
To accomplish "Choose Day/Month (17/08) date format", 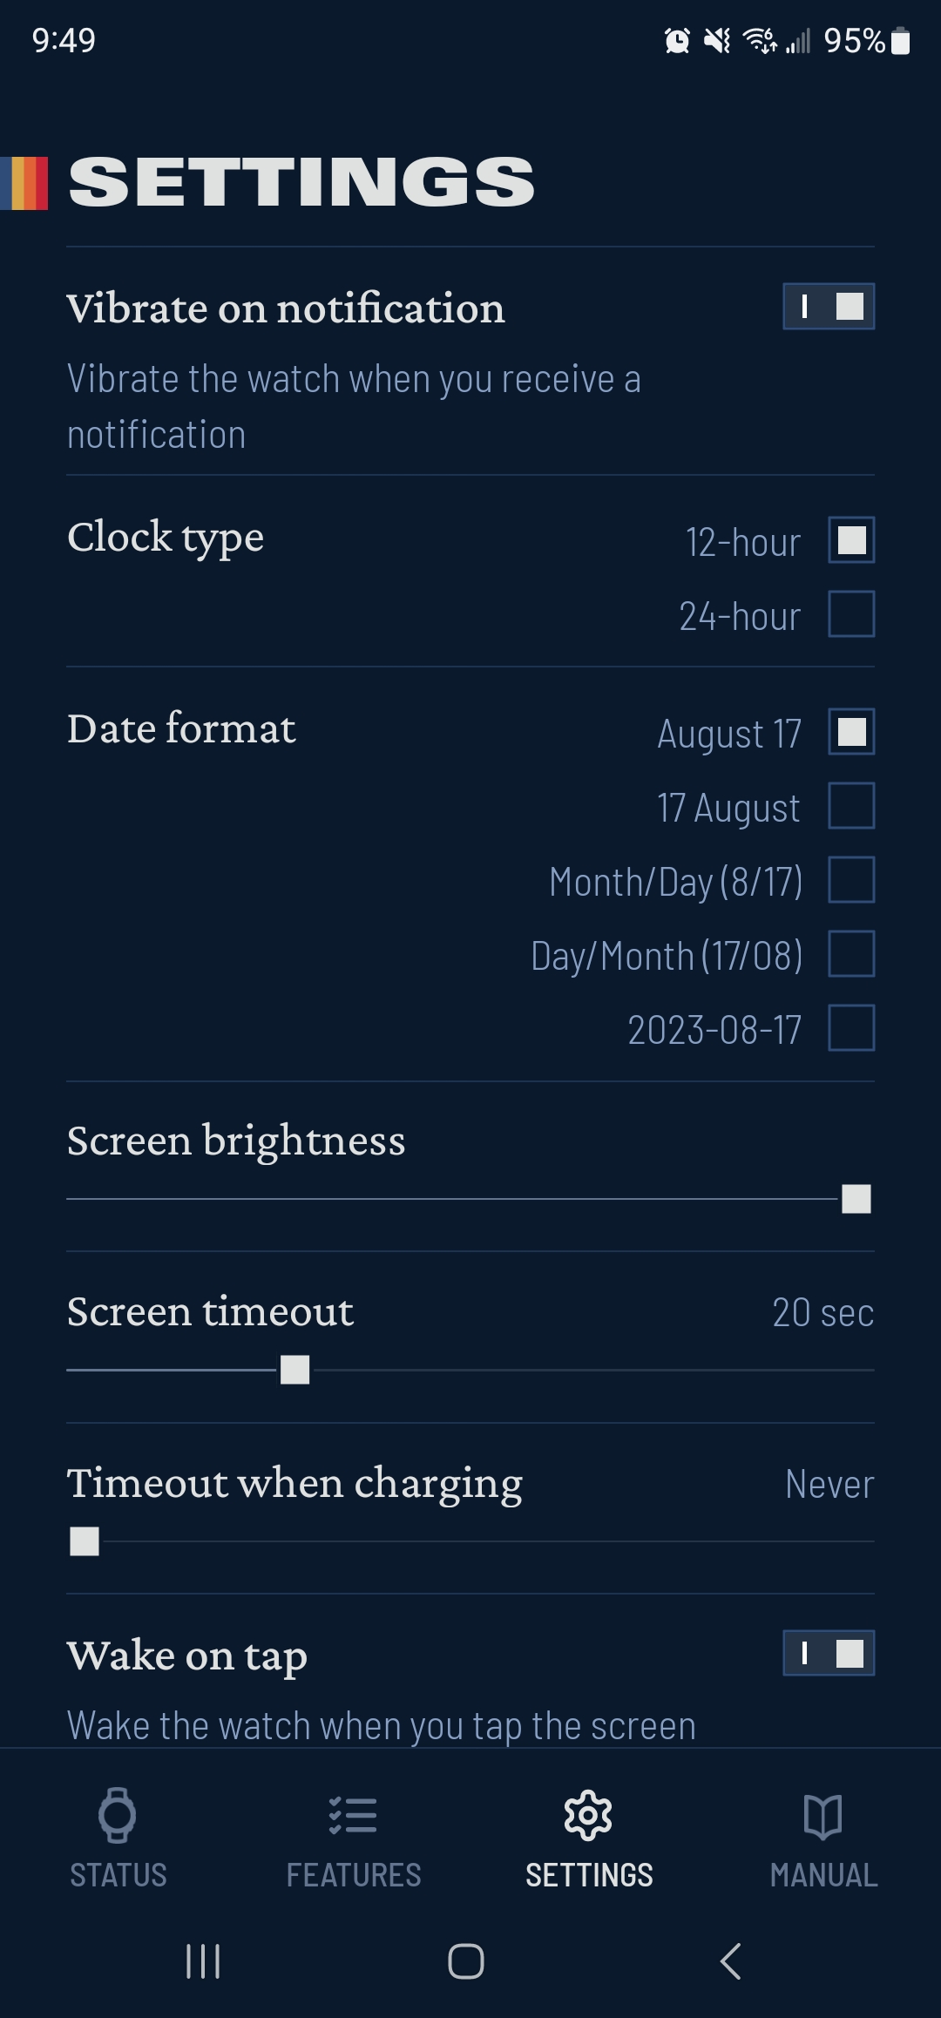I will click(851, 954).
